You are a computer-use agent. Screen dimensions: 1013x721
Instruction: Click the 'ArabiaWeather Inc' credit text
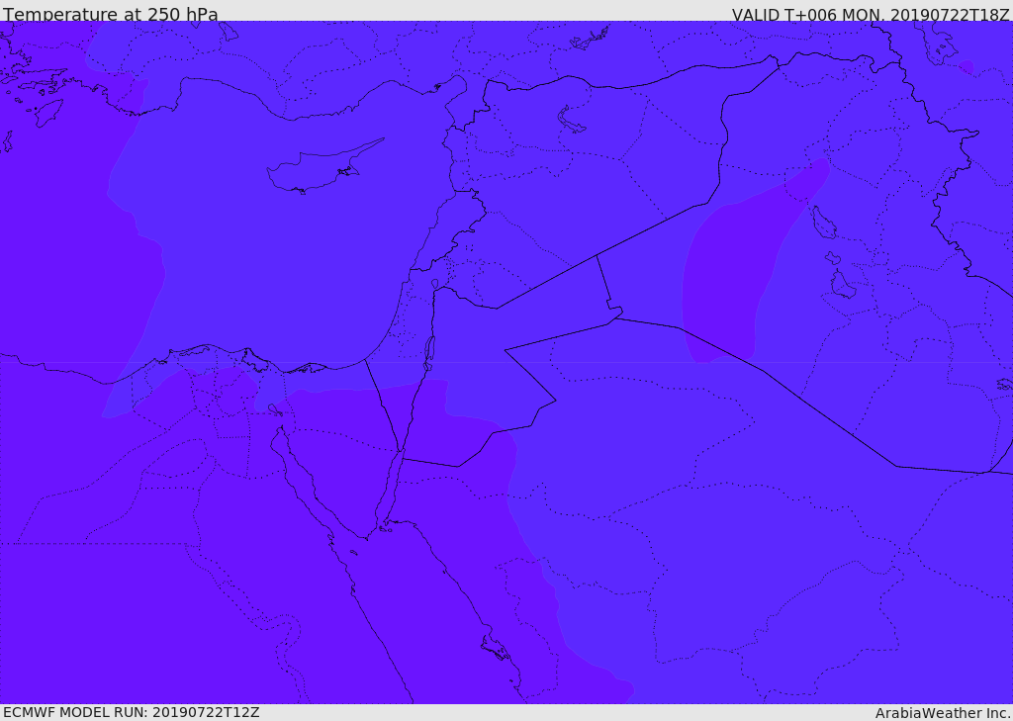(943, 713)
